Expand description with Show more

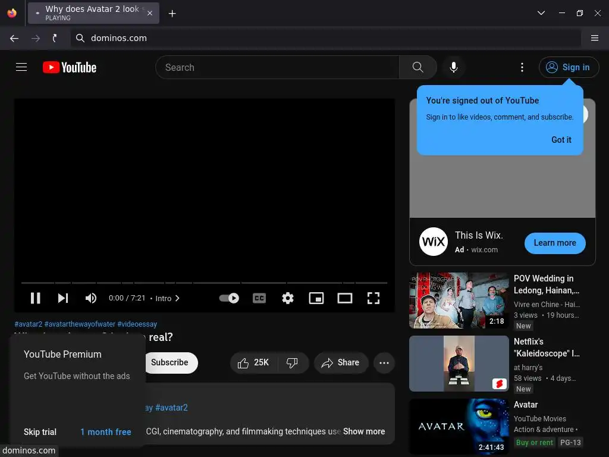click(364, 431)
